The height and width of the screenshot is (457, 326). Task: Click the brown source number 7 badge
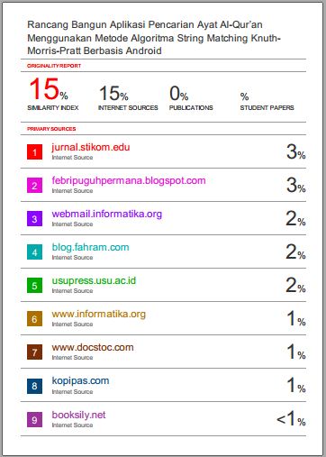click(34, 352)
